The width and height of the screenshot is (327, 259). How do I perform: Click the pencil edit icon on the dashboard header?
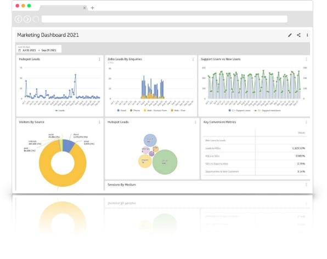pyautogui.click(x=290, y=35)
